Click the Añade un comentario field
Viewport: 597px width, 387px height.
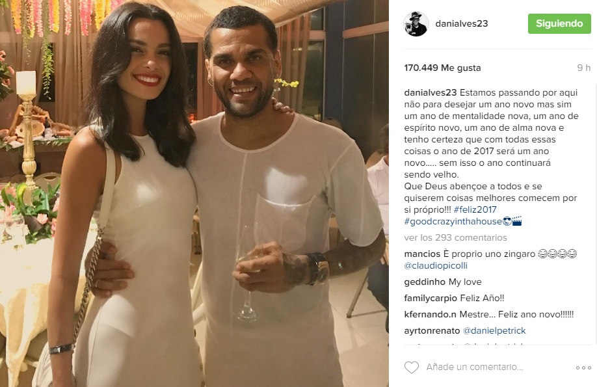click(x=474, y=367)
